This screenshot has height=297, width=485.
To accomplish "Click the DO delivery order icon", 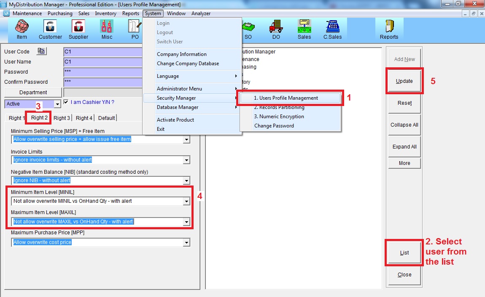I will (276, 29).
